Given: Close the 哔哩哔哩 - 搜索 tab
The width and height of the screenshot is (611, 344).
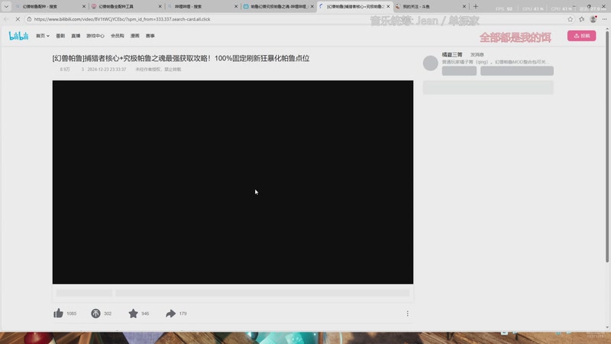Looking at the screenshot, I should click(236, 7).
